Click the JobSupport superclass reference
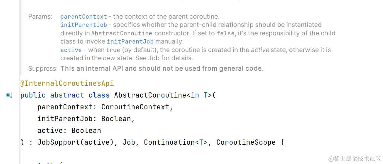The image size is (383, 164). click(58, 142)
